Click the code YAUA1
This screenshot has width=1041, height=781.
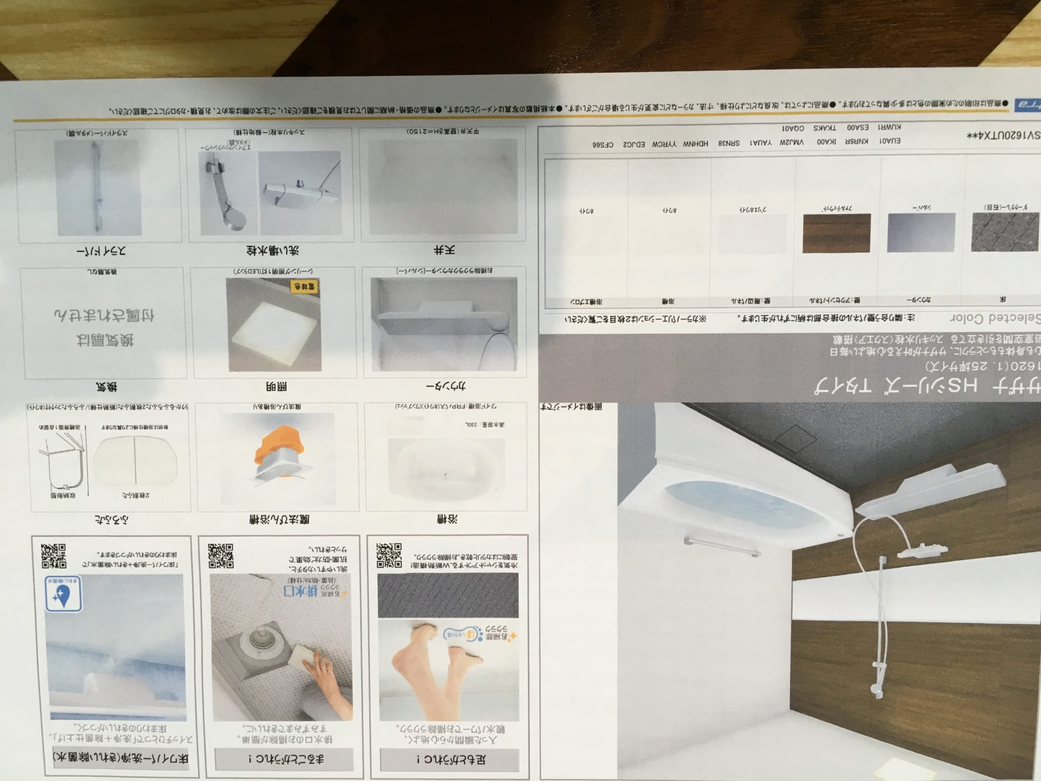(x=761, y=143)
